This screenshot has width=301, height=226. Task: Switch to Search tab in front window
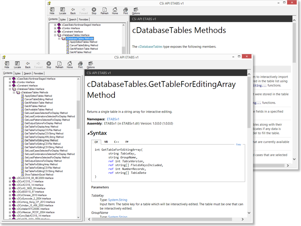(x=28, y=74)
